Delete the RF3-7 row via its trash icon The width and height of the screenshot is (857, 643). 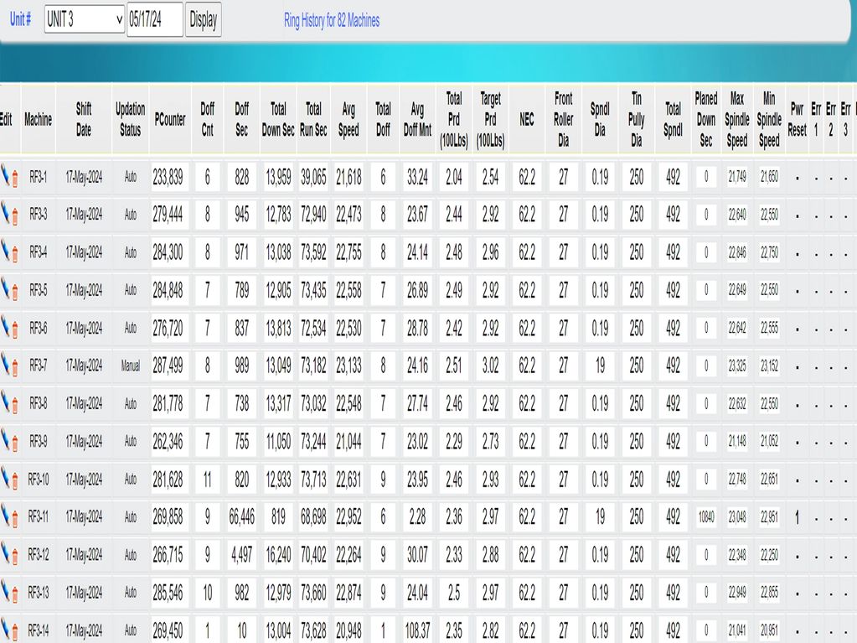pyautogui.click(x=15, y=367)
